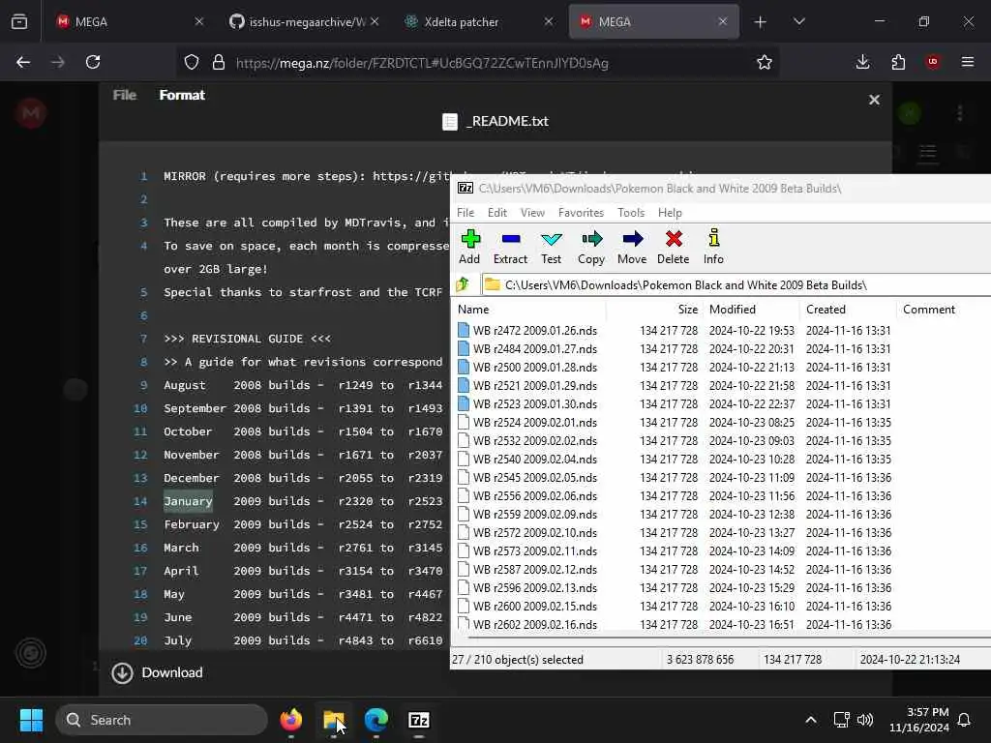
Task: Select file WB r2524 2009.02.01.nds
Action: (534, 422)
